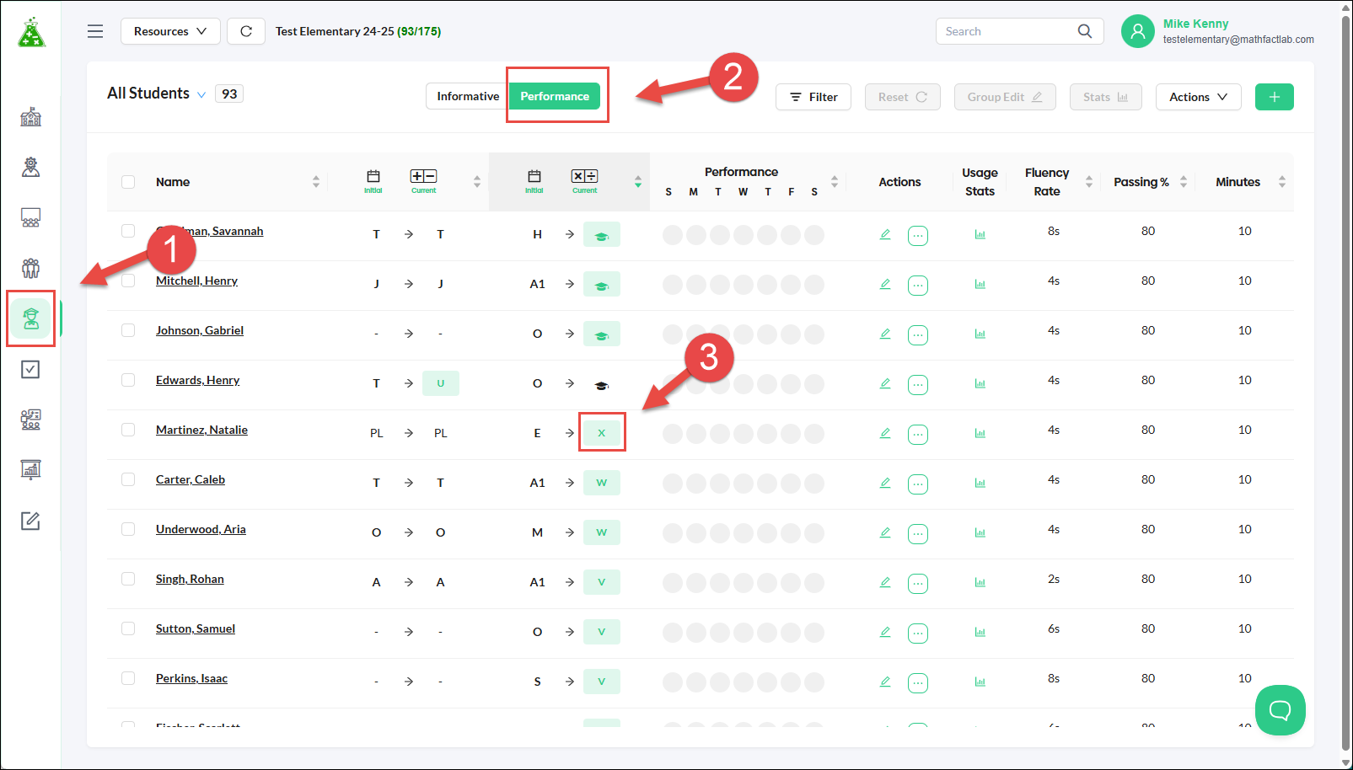Click Edwards, Henry's current level U badge

click(x=441, y=383)
